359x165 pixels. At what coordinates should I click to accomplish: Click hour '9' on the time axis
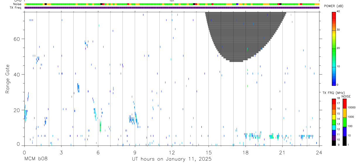135,152
